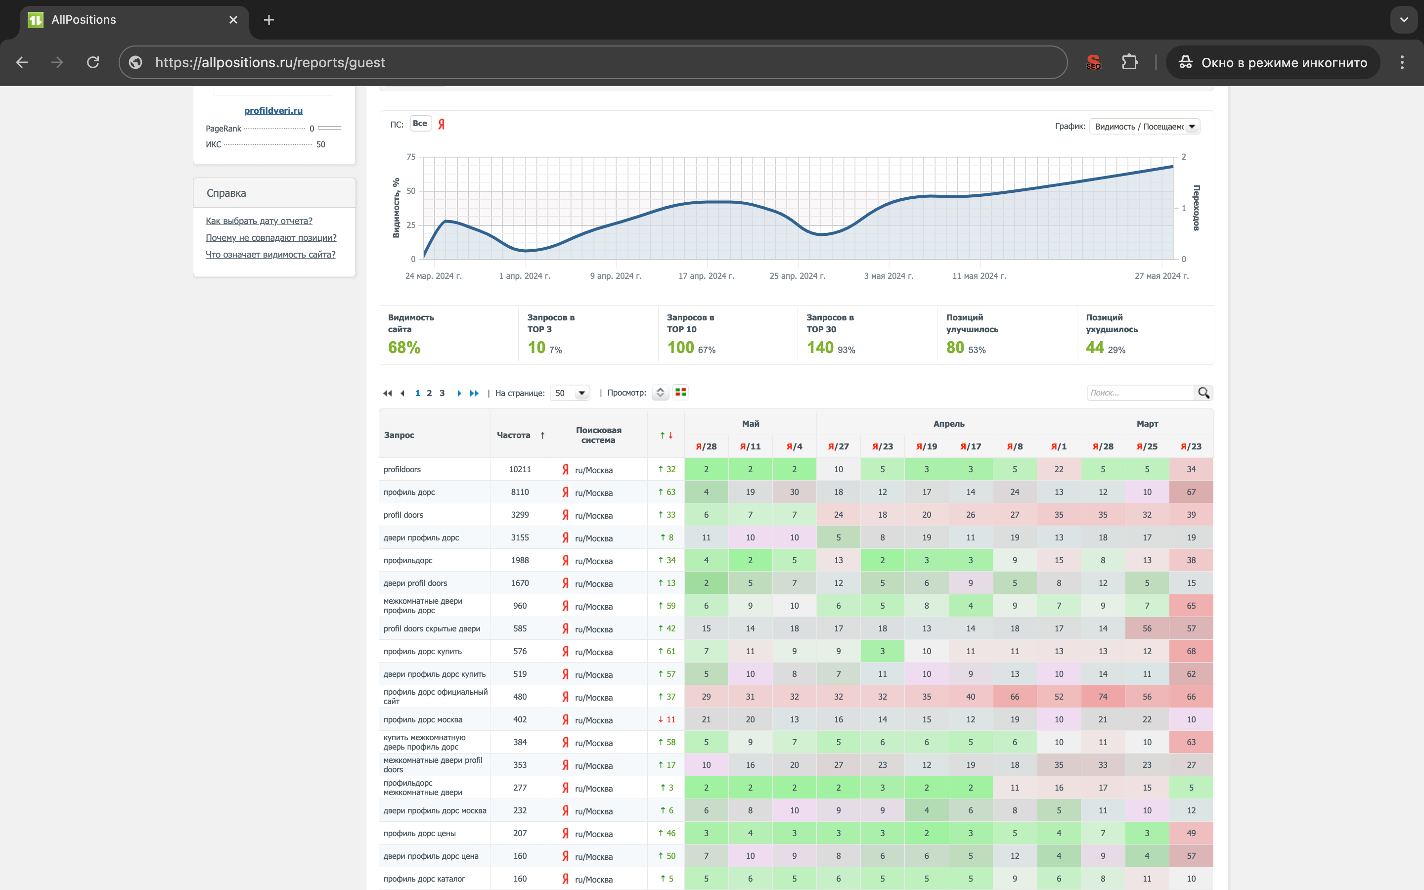The image size is (1424, 890).
Task: Select the Я/4 date column
Action: (795, 447)
